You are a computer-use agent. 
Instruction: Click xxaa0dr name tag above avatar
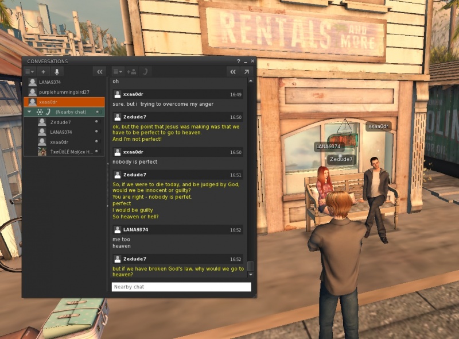point(378,126)
